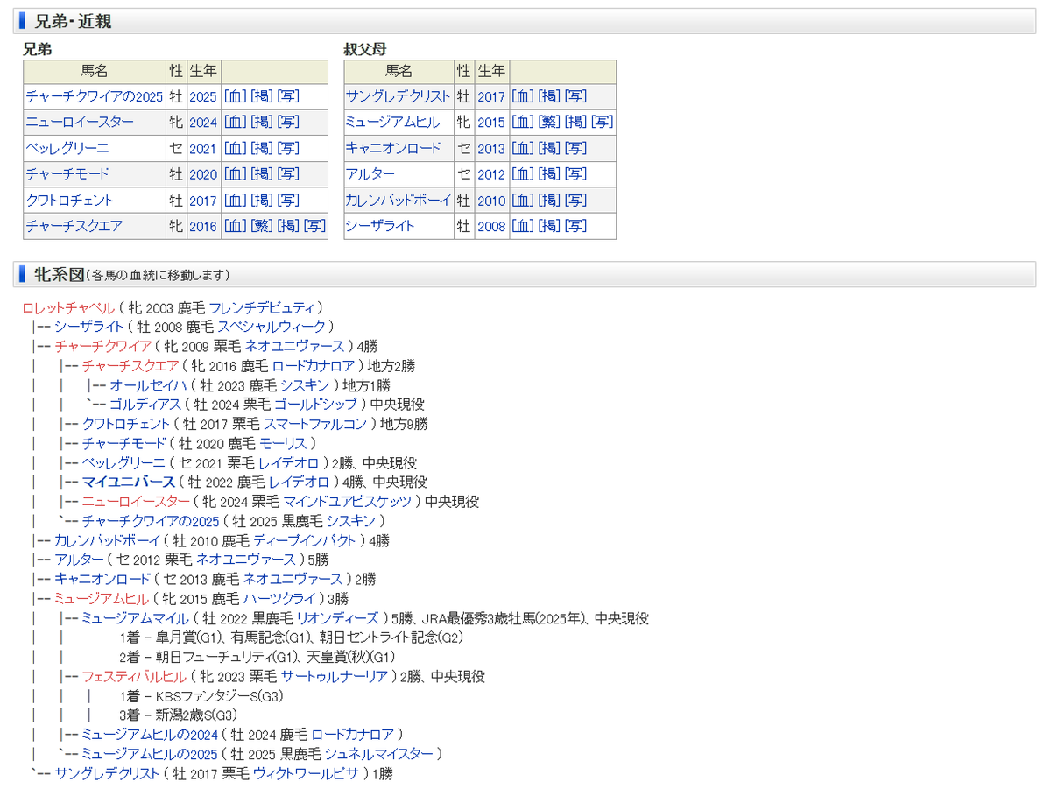Open birth year 2017 in uncles table
The height and width of the screenshot is (796, 1051).
click(491, 96)
